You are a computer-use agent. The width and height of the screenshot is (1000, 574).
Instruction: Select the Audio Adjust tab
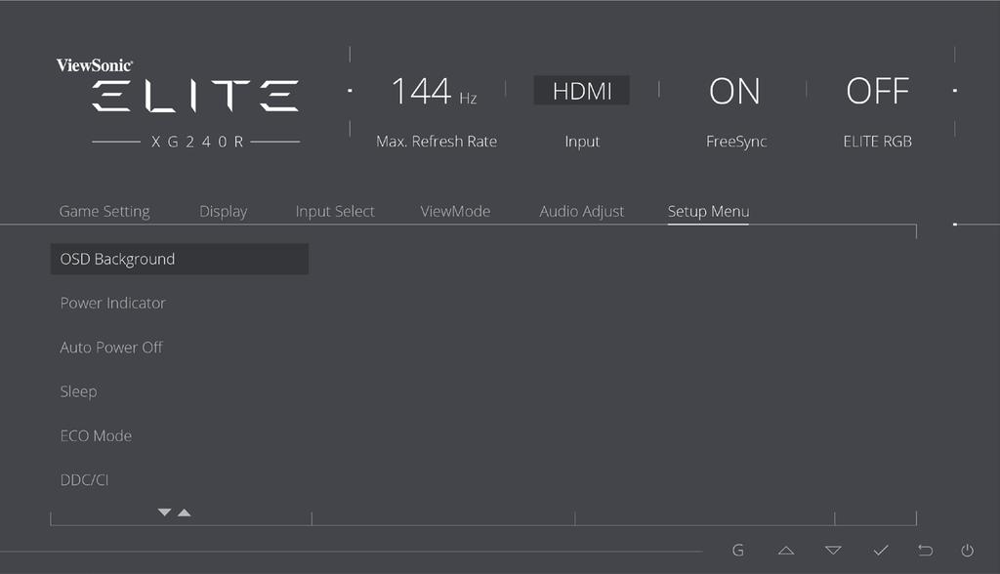582,211
